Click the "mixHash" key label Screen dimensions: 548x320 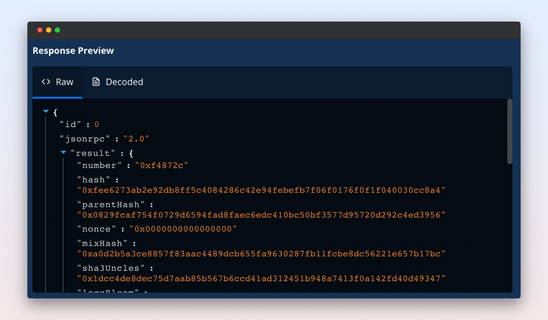click(102, 243)
